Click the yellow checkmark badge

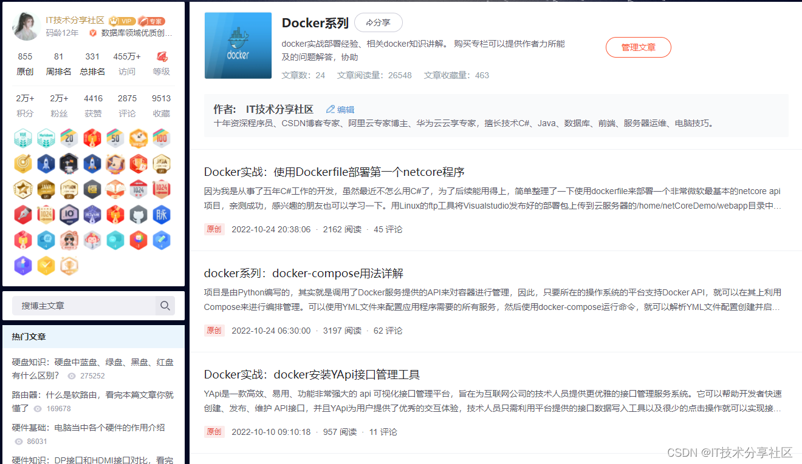47,266
